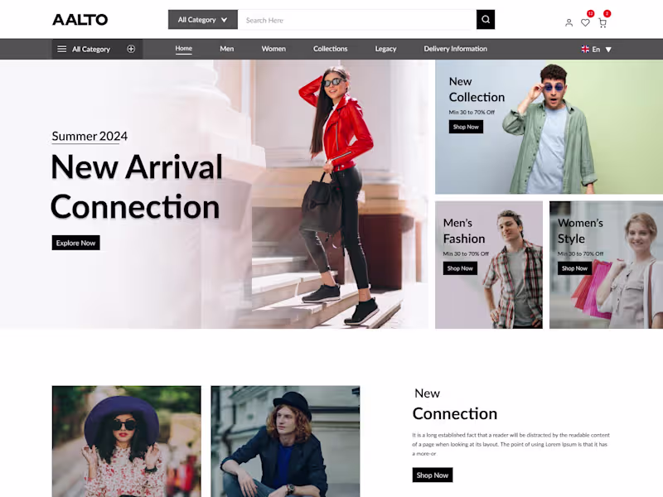
Task: Click Shop Now on Men's Fashion banner
Action: coord(460,268)
